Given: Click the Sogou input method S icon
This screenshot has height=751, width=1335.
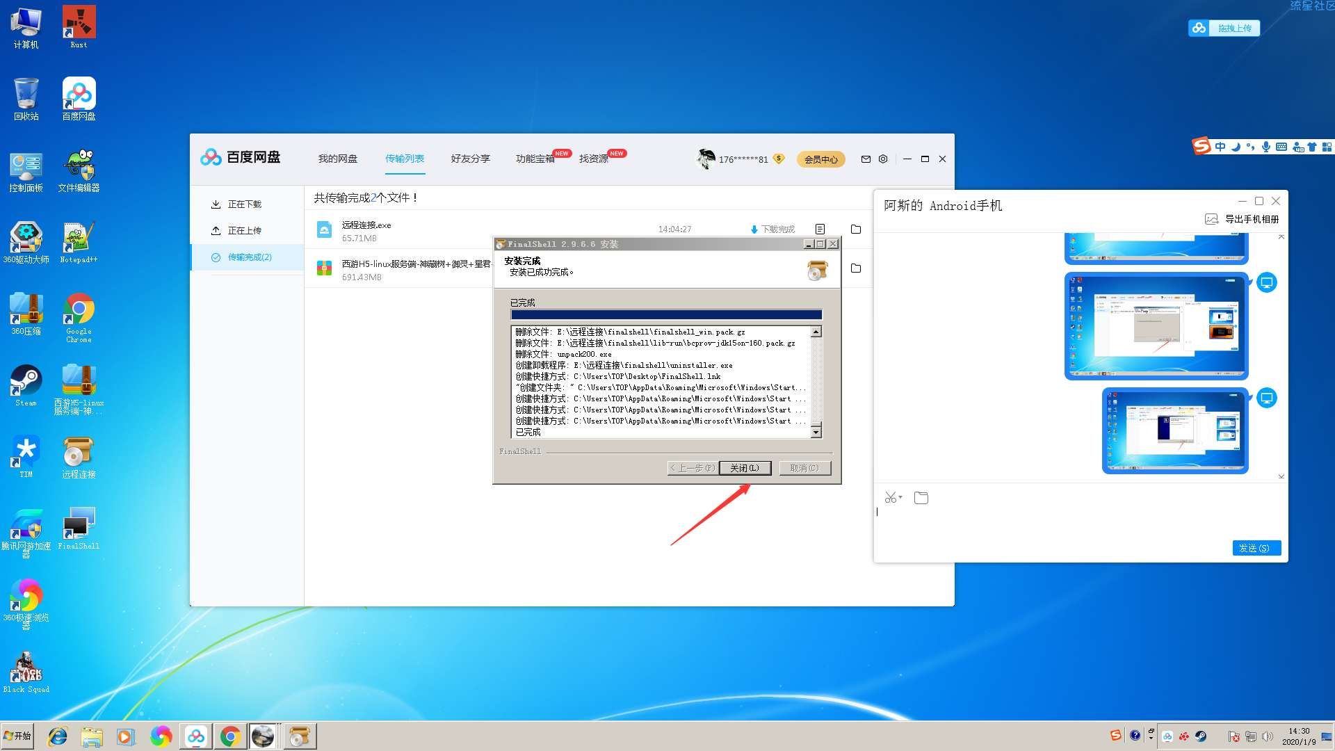Looking at the screenshot, I should (1201, 146).
